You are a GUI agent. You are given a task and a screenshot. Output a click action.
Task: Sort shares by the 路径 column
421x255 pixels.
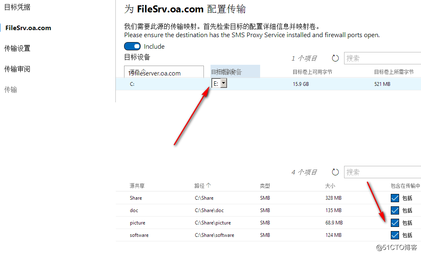point(203,186)
